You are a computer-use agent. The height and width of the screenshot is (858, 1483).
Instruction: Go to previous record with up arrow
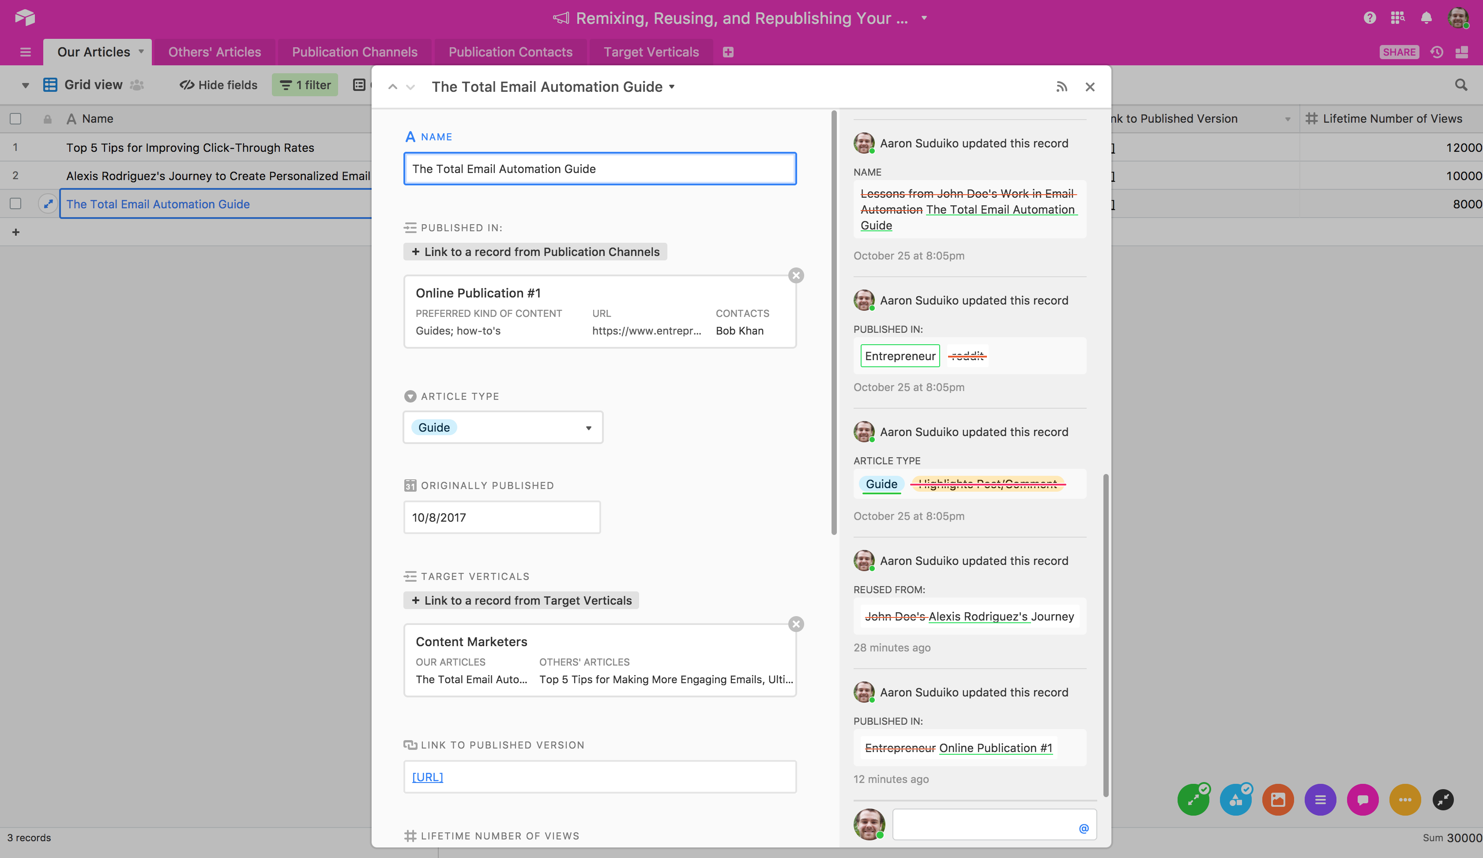(392, 87)
